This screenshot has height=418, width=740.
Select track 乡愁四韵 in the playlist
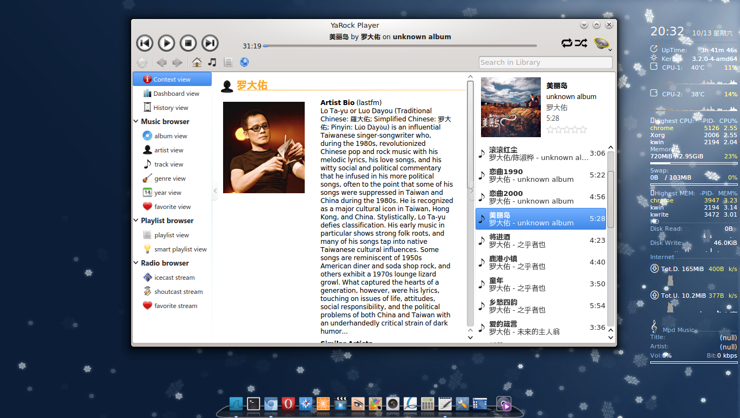541,306
